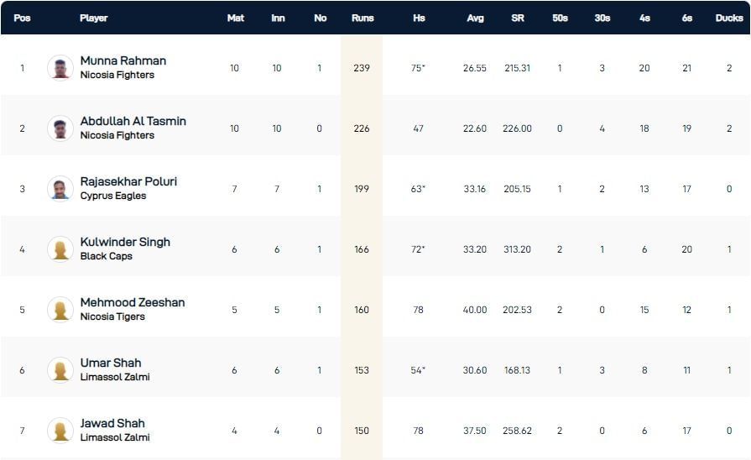Click Mehmood Zeeshan's placeholder avatar icon
This screenshot has height=460, width=751.
coord(60,310)
